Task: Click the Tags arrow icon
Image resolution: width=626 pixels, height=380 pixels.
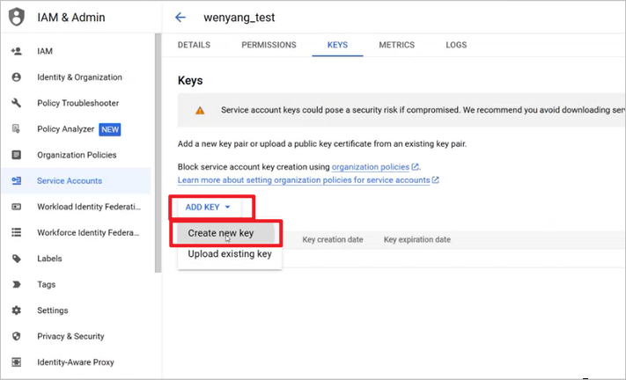Action: (17, 284)
